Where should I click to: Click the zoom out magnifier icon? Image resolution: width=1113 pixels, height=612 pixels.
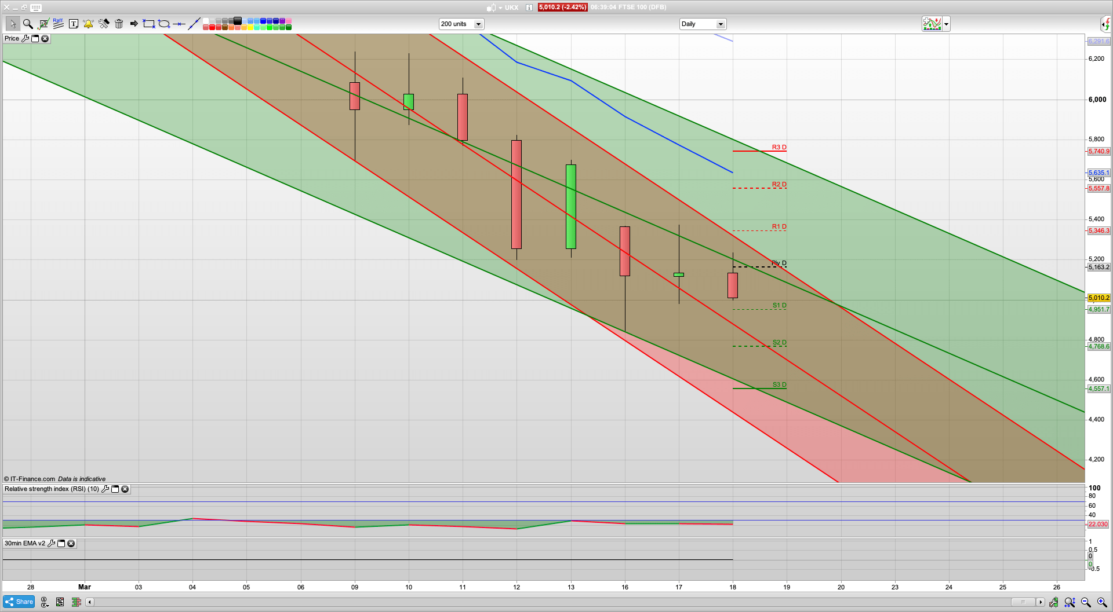pos(1086,602)
